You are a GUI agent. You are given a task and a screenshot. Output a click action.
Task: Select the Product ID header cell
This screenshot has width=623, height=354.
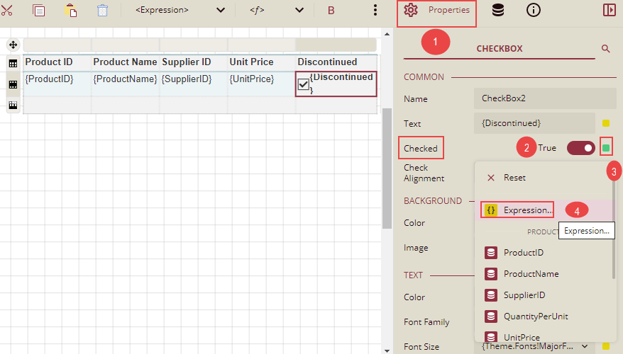57,62
